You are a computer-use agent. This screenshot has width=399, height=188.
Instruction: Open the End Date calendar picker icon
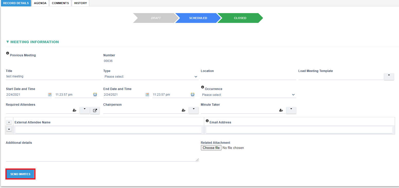[147, 95]
